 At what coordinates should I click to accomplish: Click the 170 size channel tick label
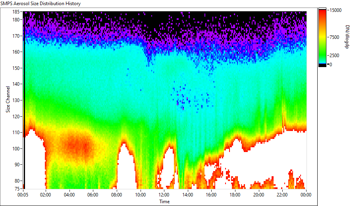(x=16, y=36)
